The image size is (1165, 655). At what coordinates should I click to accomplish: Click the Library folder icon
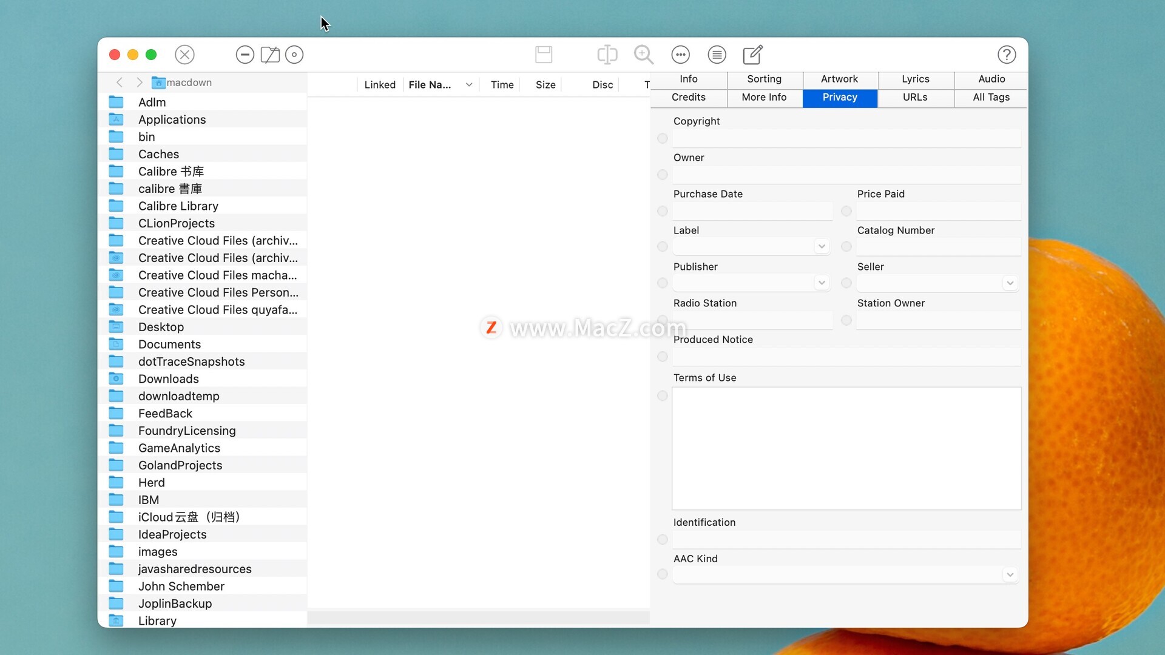tap(116, 621)
